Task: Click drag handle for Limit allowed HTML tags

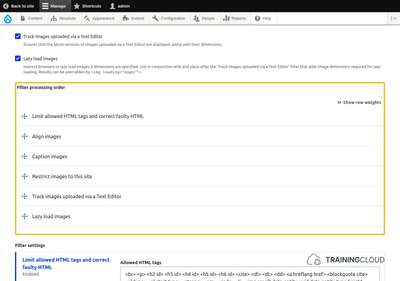Action: [x=24, y=116]
